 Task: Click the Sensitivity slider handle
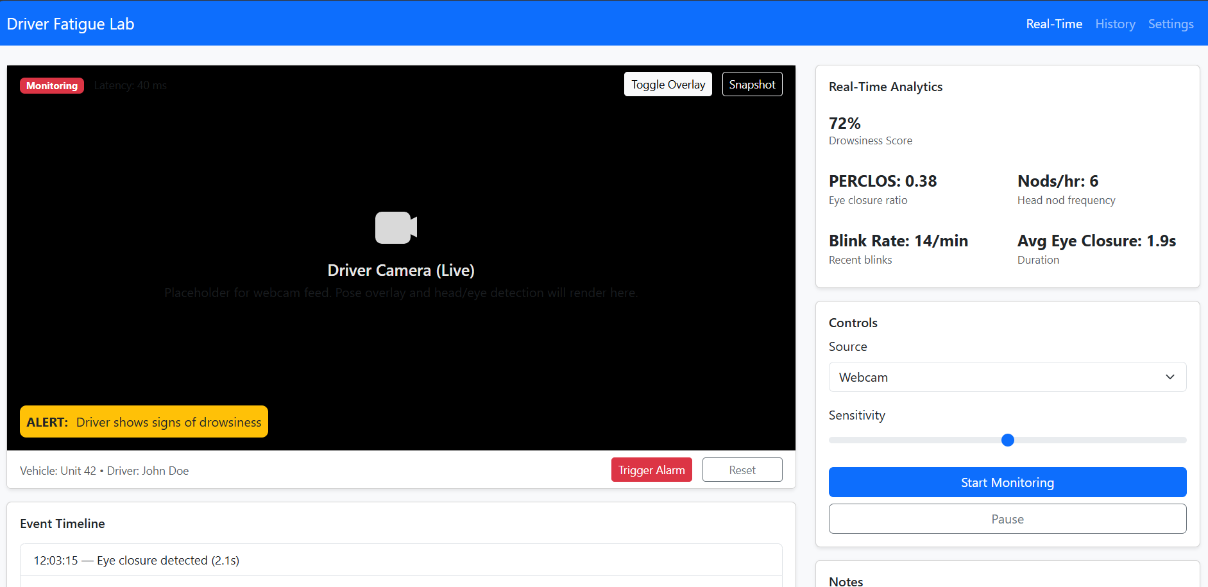[x=1007, y=440]
